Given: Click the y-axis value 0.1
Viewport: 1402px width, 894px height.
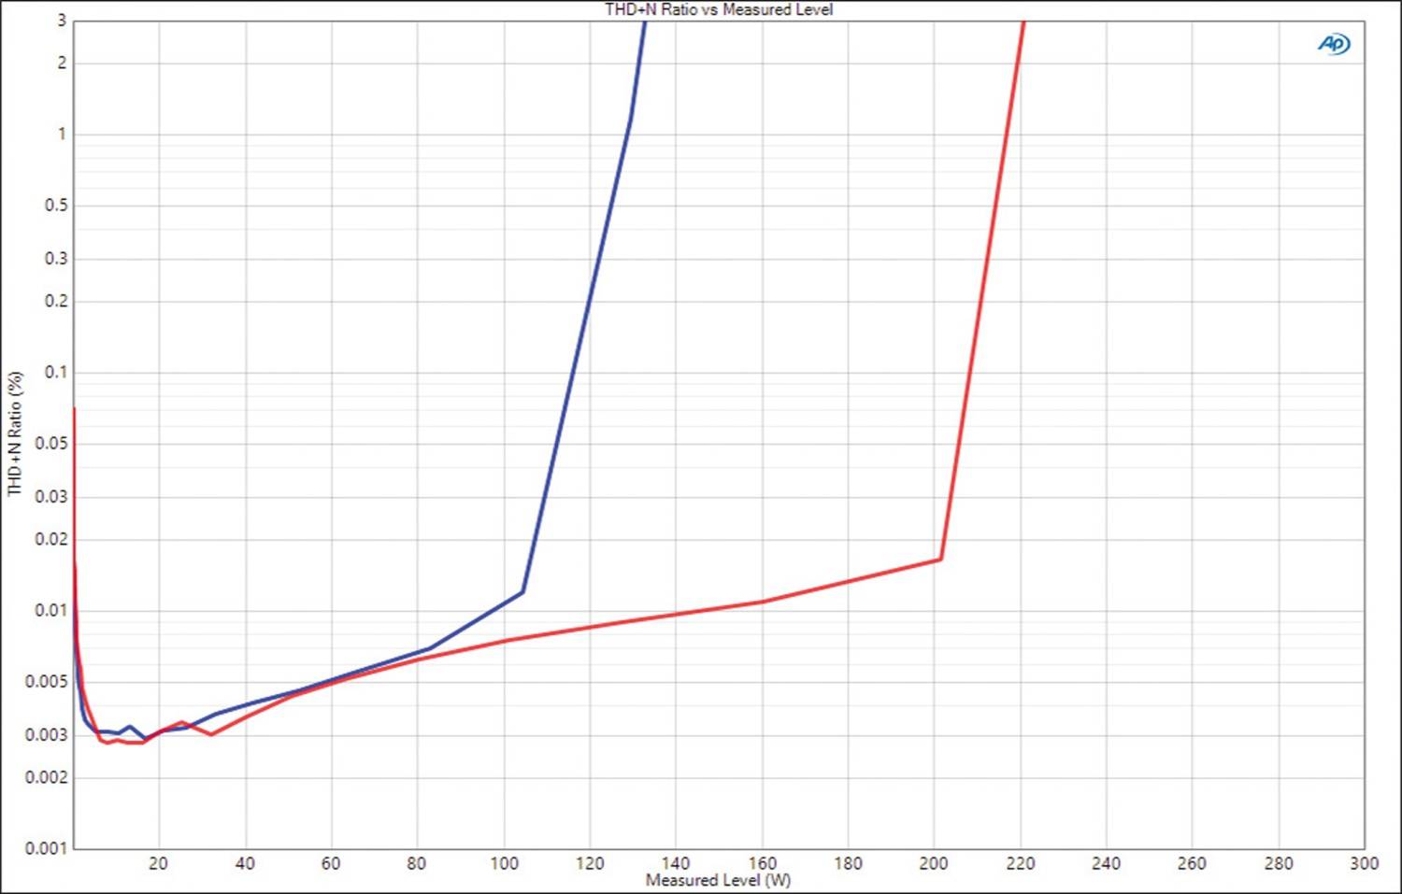Looking at the screenshot, I should click(x=57, y=373).
